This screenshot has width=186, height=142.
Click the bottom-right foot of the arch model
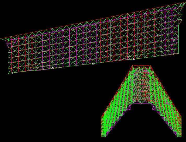pos(179,135)
